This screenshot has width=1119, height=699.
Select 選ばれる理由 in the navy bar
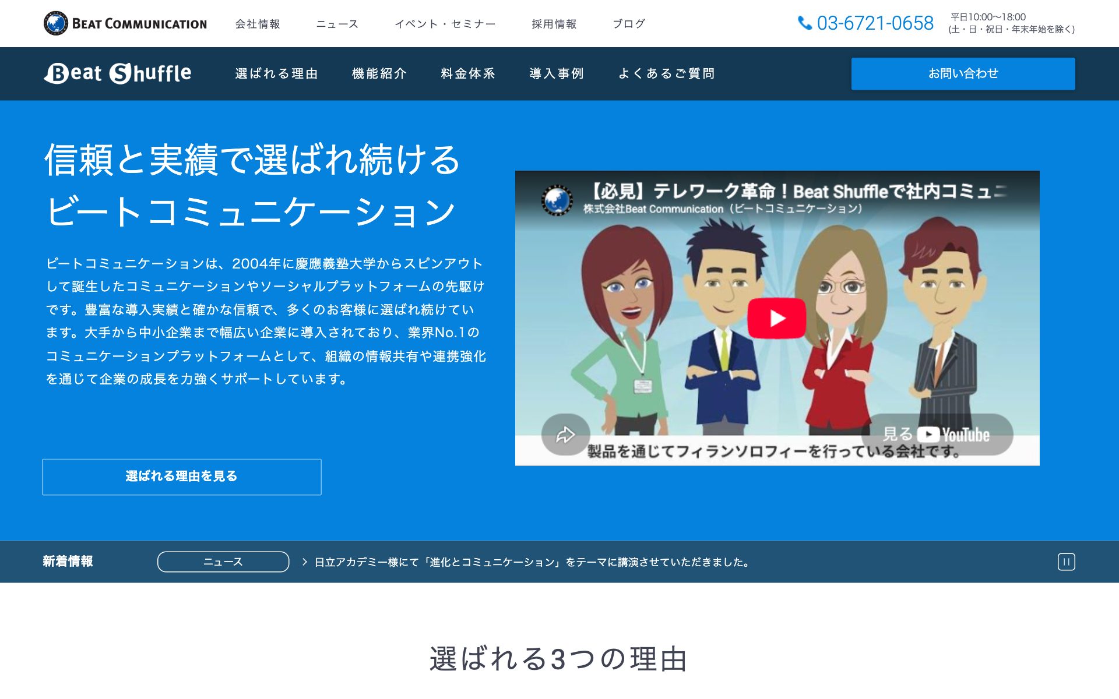[x=276, y=73]
